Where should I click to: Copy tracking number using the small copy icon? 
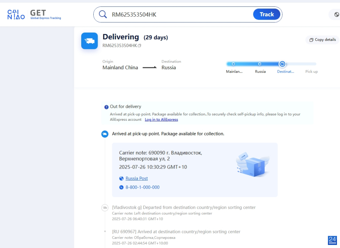point(139,46)
